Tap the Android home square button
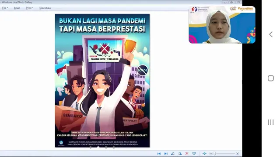The width and height of the screenshot is (280, 157). (x=271, y=78)
